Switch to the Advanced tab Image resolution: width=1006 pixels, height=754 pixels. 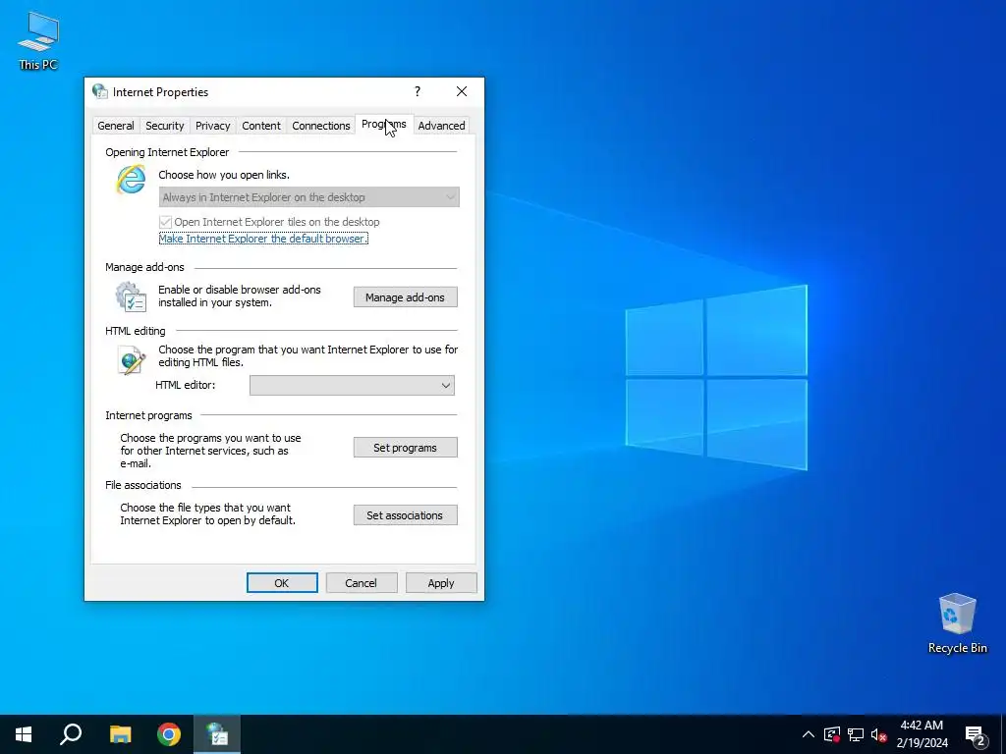(441, 126)
